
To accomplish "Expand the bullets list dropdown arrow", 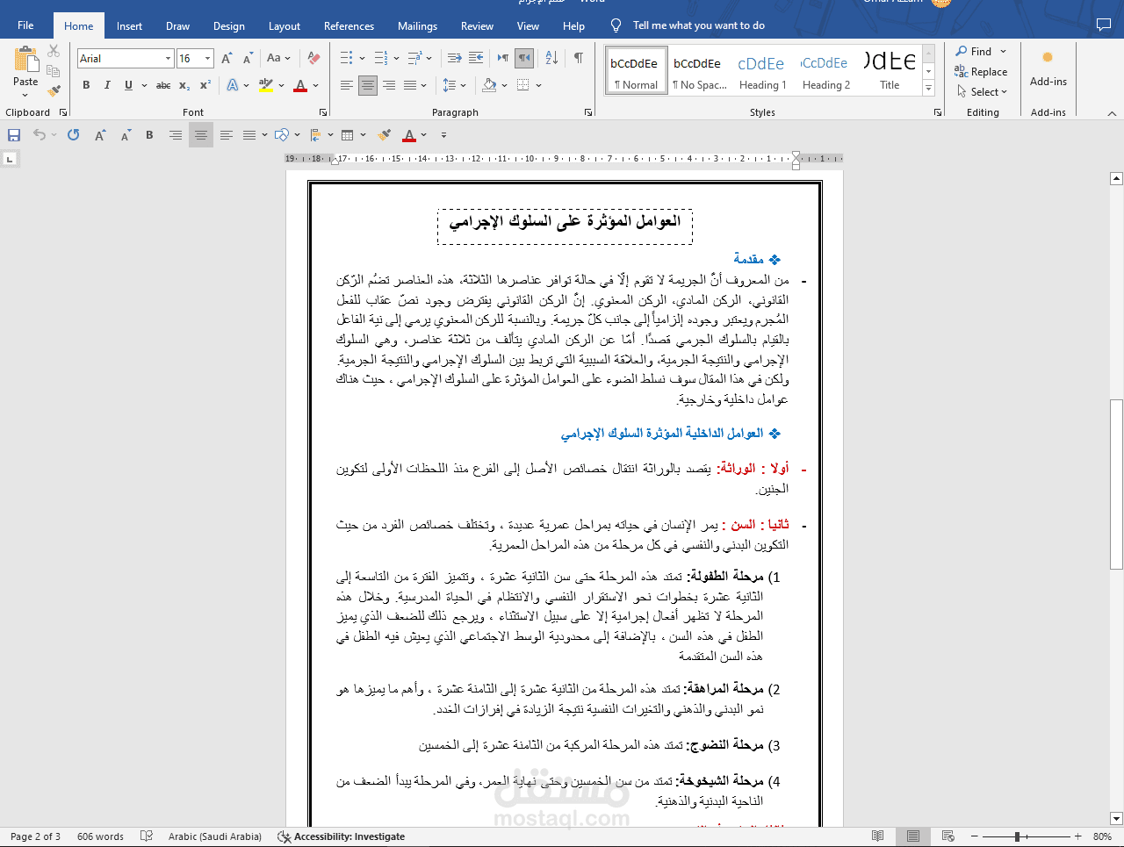I will (362, 59).
